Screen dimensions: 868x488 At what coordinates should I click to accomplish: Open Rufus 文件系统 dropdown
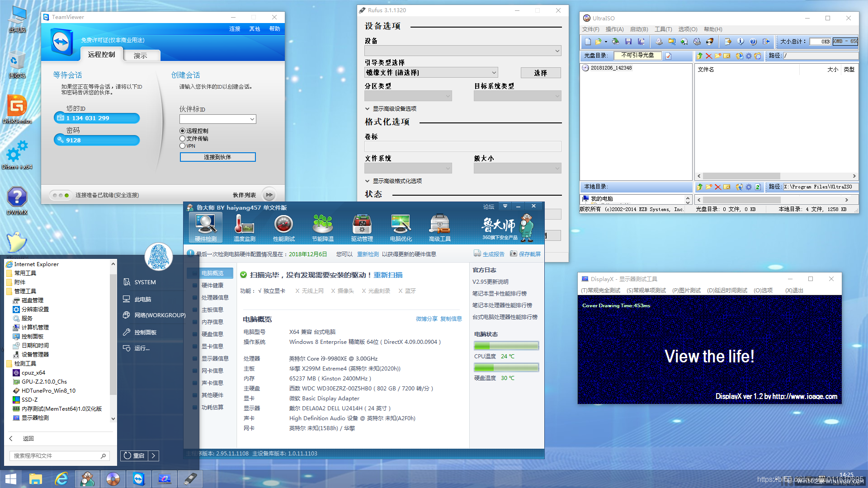pos(408,168)
